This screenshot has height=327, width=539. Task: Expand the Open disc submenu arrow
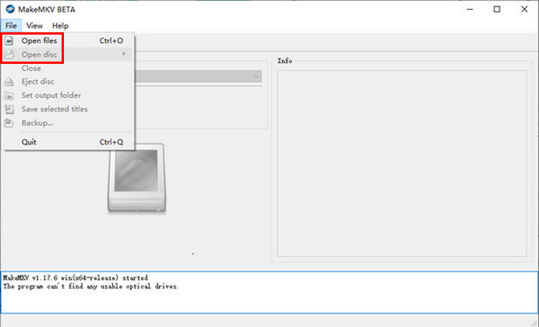click(x=123, y=55)
